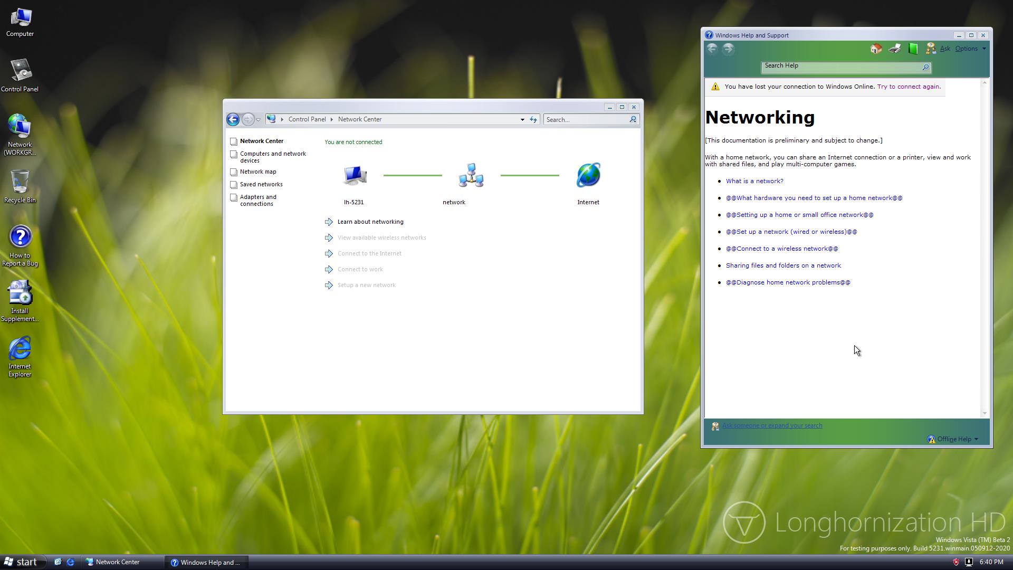Image resolution: width=1013 pixels, height=570 pixels.
Task: Open 'What is a network?' link
Action: pos(754,181)
